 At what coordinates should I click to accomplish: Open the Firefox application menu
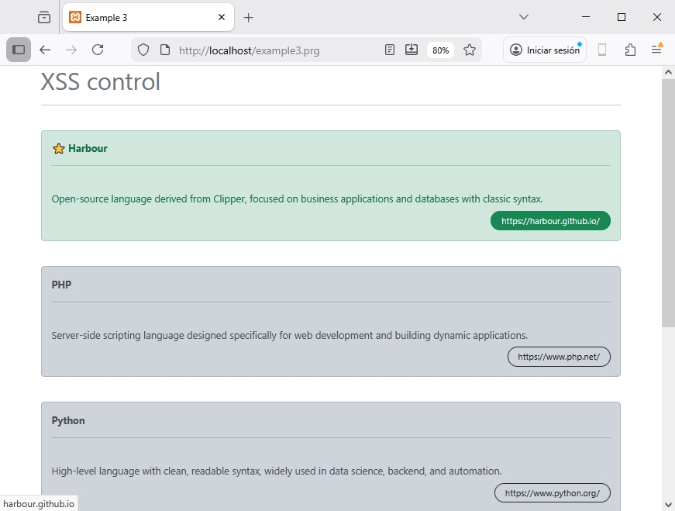point(656,50)
